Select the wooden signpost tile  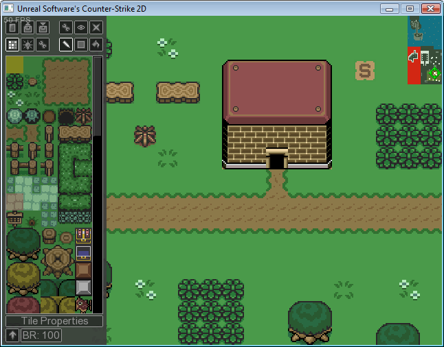coord(14,218)
